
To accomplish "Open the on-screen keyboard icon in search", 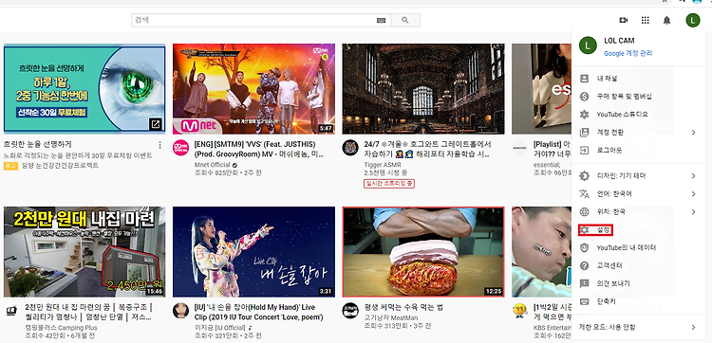I will (381, 21).
